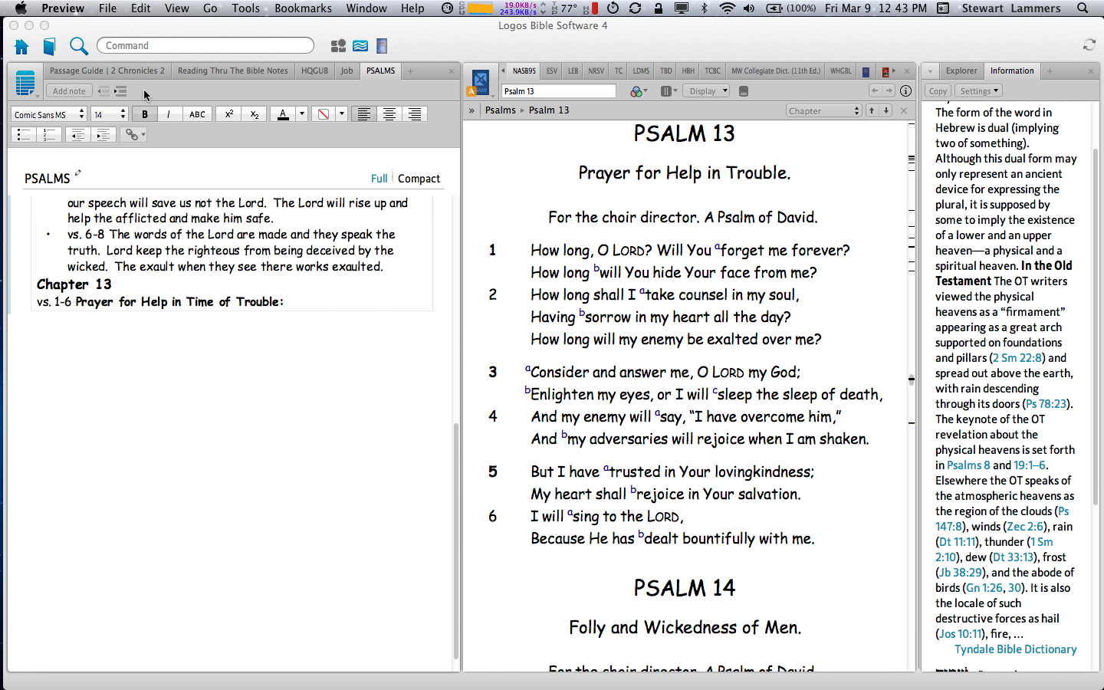Switch notes to Compact view
The width and height of the screenshot is (1104, 690).
click(x=419, y=179)
